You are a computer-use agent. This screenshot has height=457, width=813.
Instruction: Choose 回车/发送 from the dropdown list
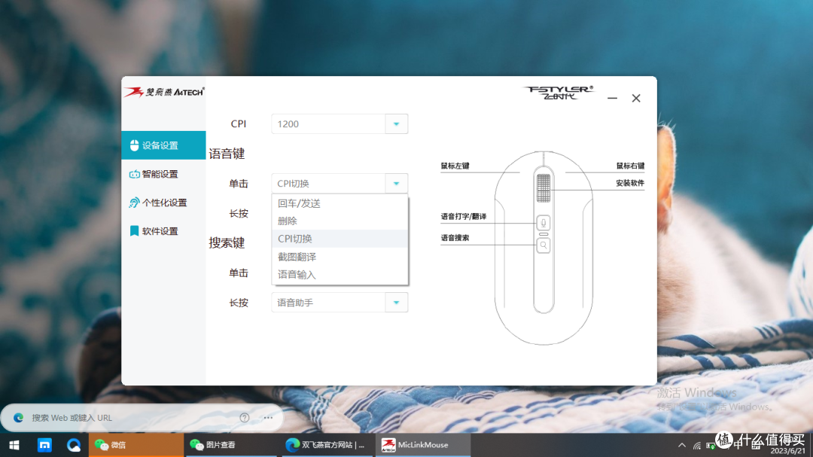pos(340,203)
